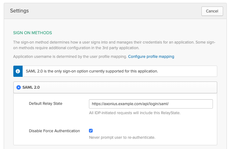This screenshot has height=149, width=229.
Task: Click the Cancel button
Action: [x=212, y=11]
